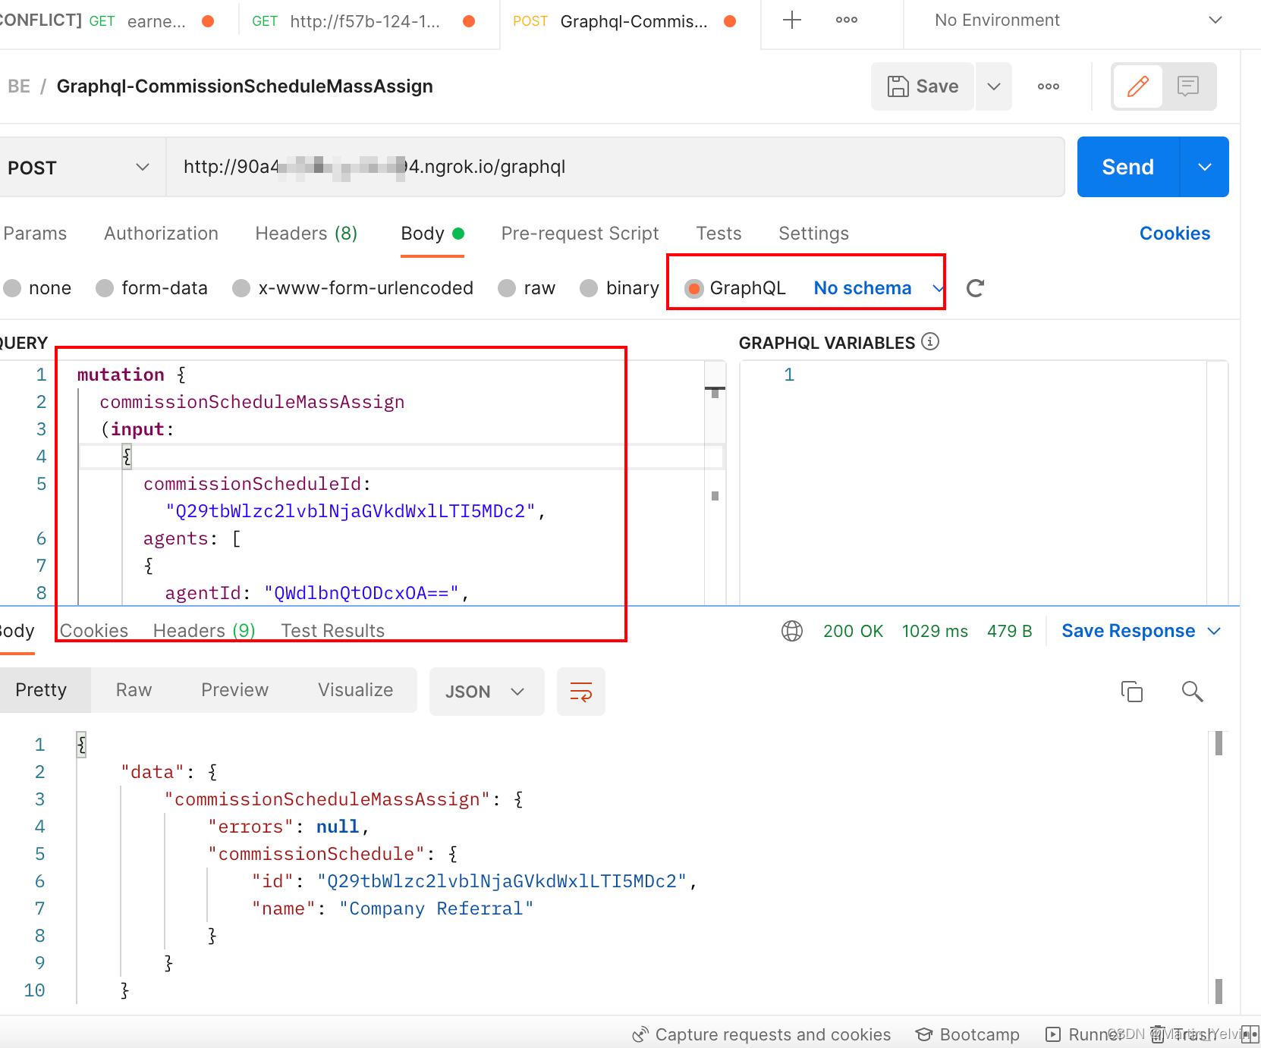This screenshot has height=1048, width=1261.
Task: Expand the Save options arrow
Action: pyautogui.click(x=994, y=86)
